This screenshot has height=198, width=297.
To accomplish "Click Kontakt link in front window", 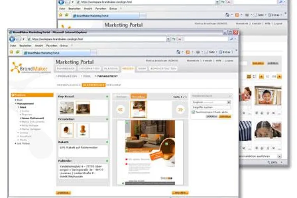I will pos(207,61).
